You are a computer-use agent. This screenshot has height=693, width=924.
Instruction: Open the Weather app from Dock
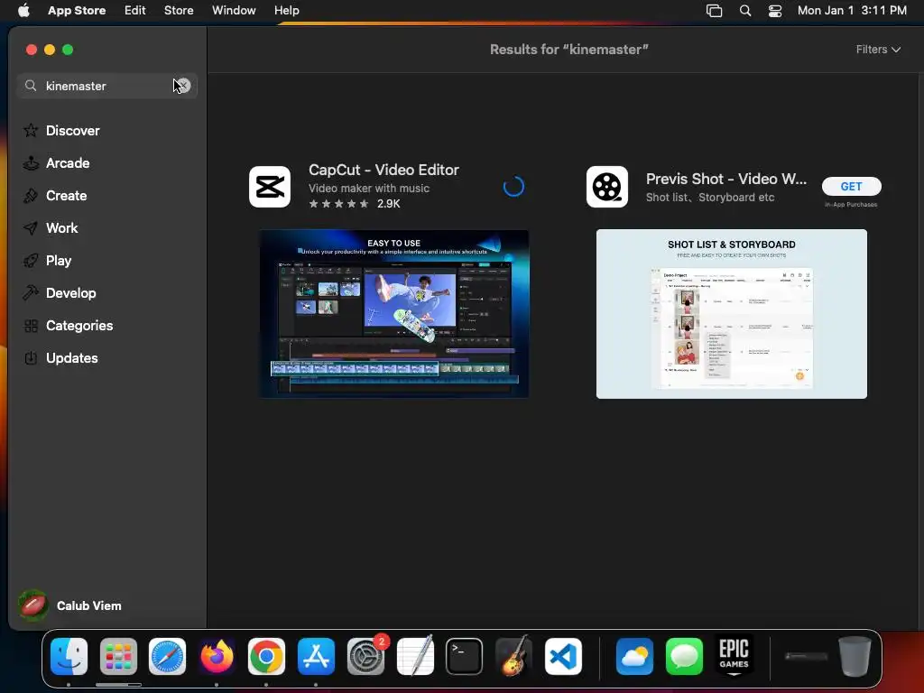point(634,657)
